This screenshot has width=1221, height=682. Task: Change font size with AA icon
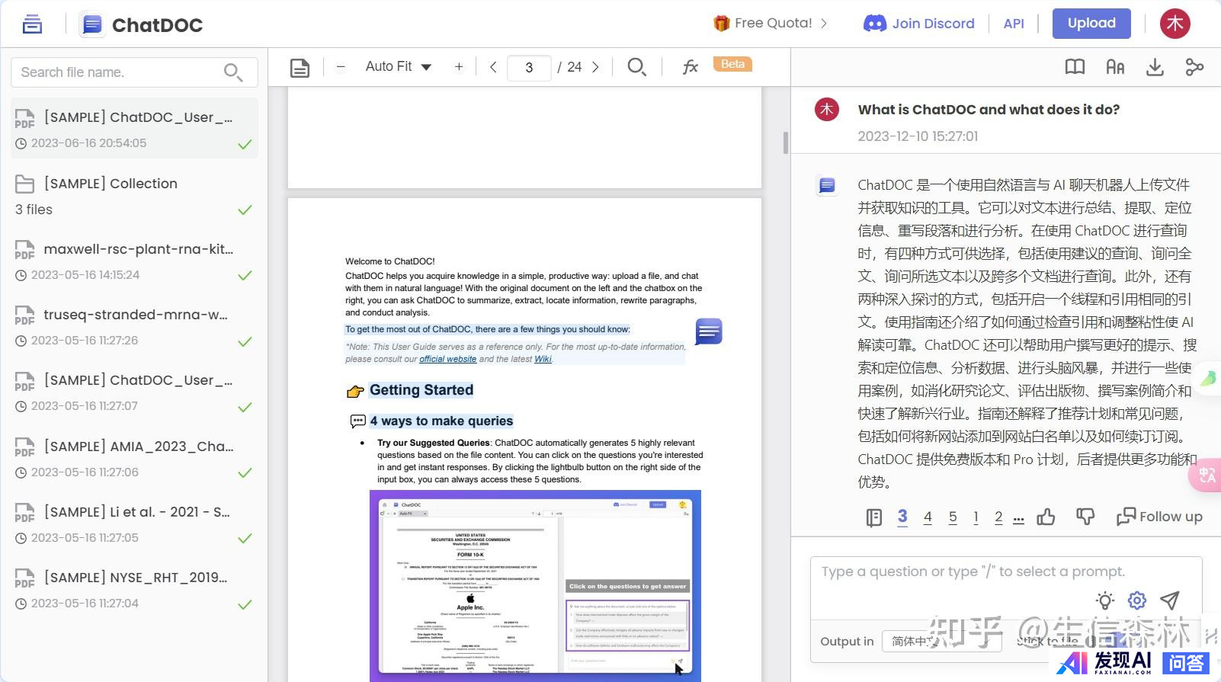(1115, 67)
